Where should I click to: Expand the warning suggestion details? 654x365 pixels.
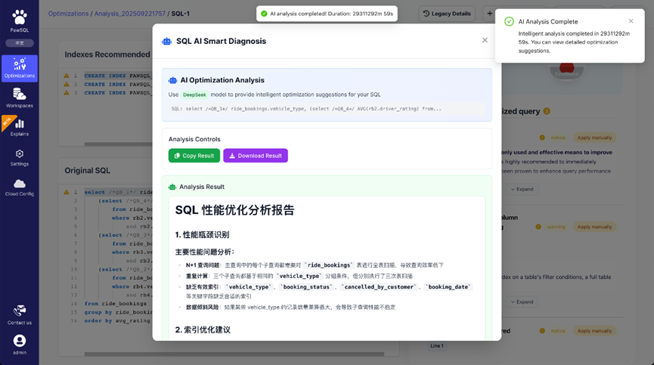522,302
